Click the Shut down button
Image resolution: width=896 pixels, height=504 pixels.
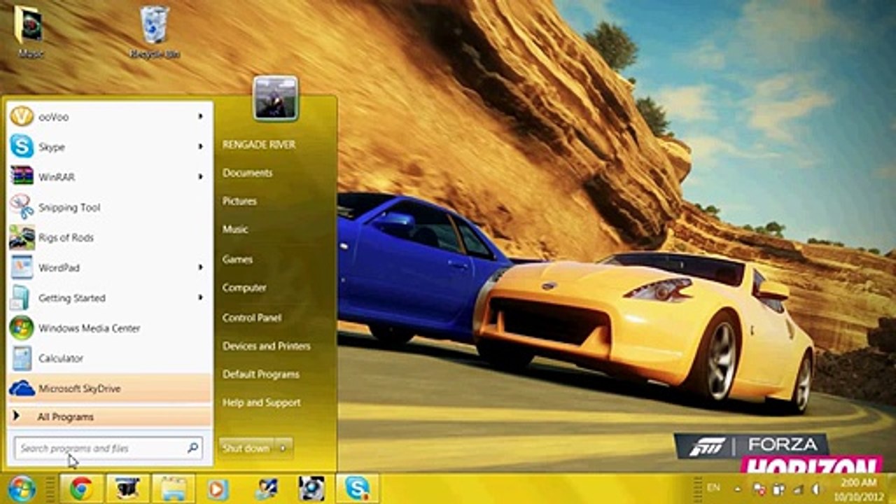246,448
